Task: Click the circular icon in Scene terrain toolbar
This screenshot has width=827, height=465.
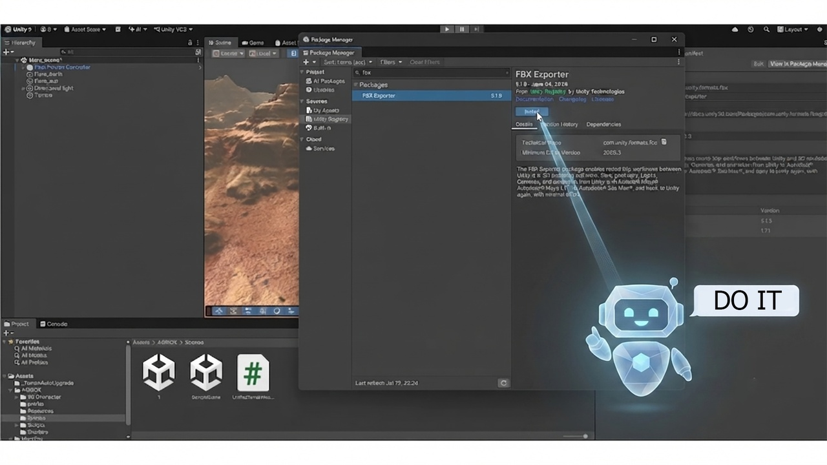Action: click(277, 311)
